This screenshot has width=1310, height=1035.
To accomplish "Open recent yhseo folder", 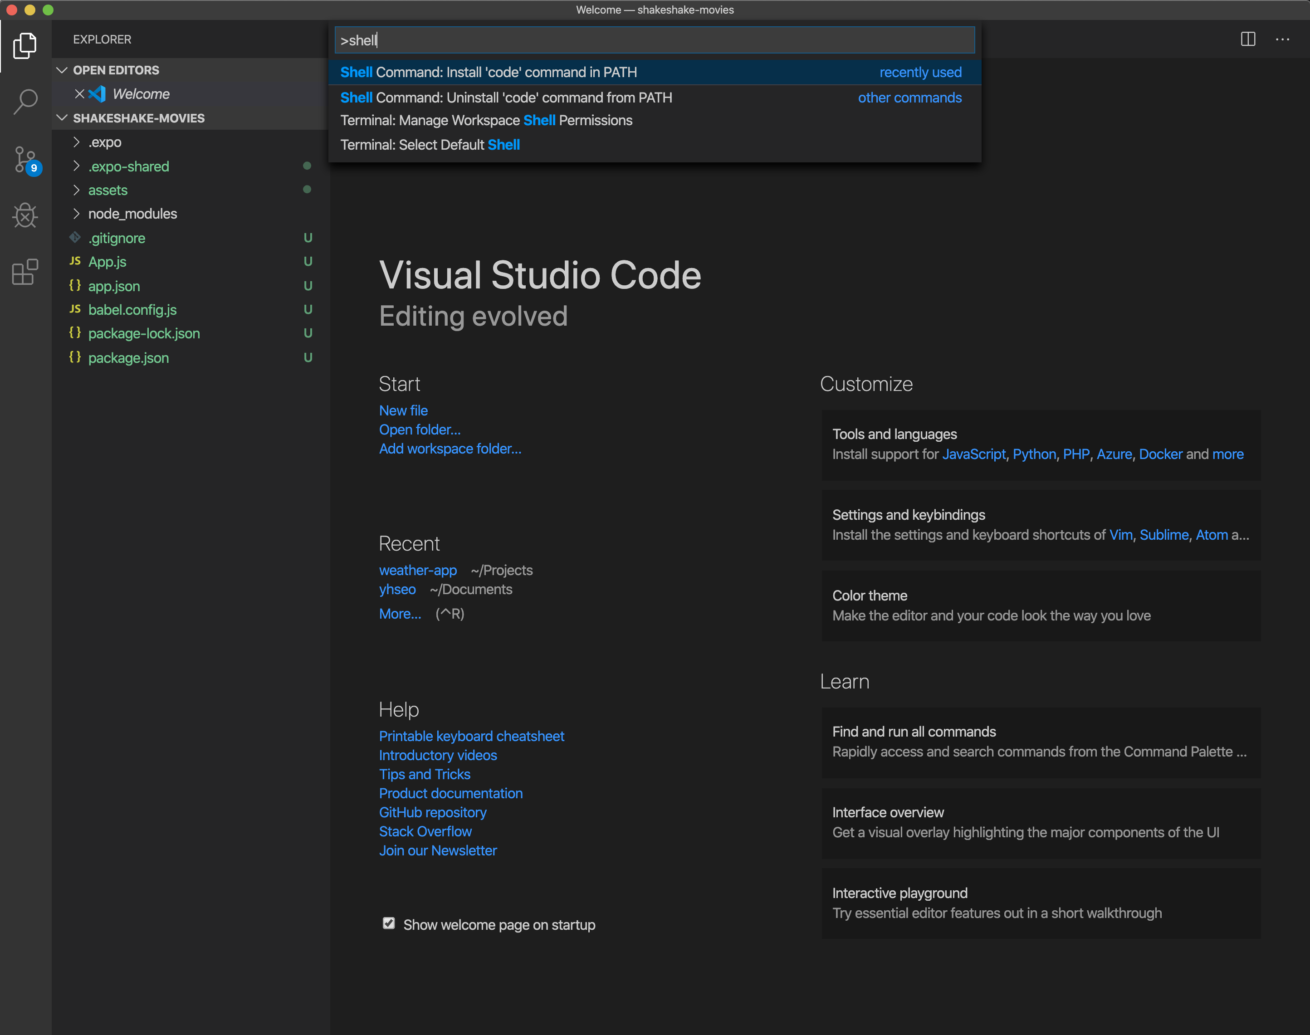I will point(397,589).
